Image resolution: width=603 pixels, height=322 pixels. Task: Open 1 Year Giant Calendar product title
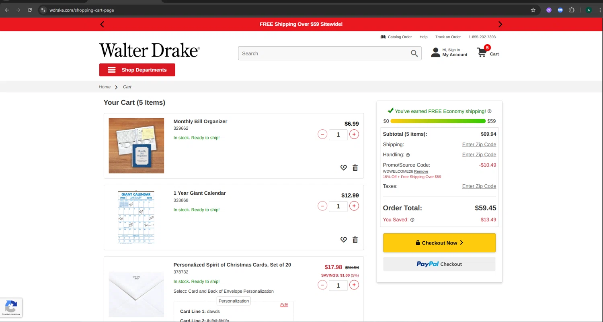pos(199,193)
